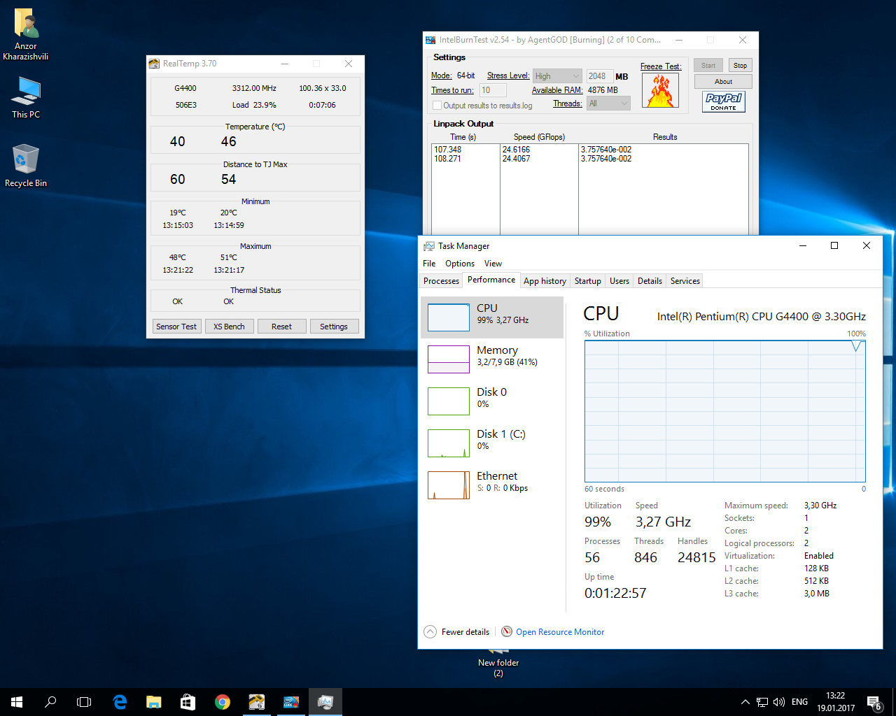Open the Windows Store taskbar icon
This screenshot has height=716, width=896.
click(188, 702)
